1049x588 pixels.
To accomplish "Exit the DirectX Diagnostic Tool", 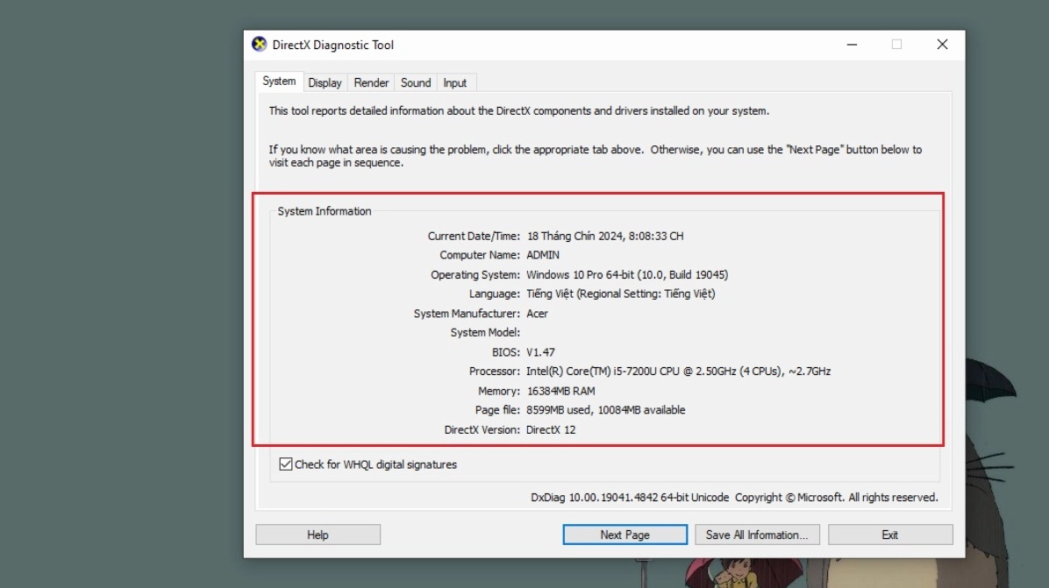I will pyautogui.click(x=890, y=534).
